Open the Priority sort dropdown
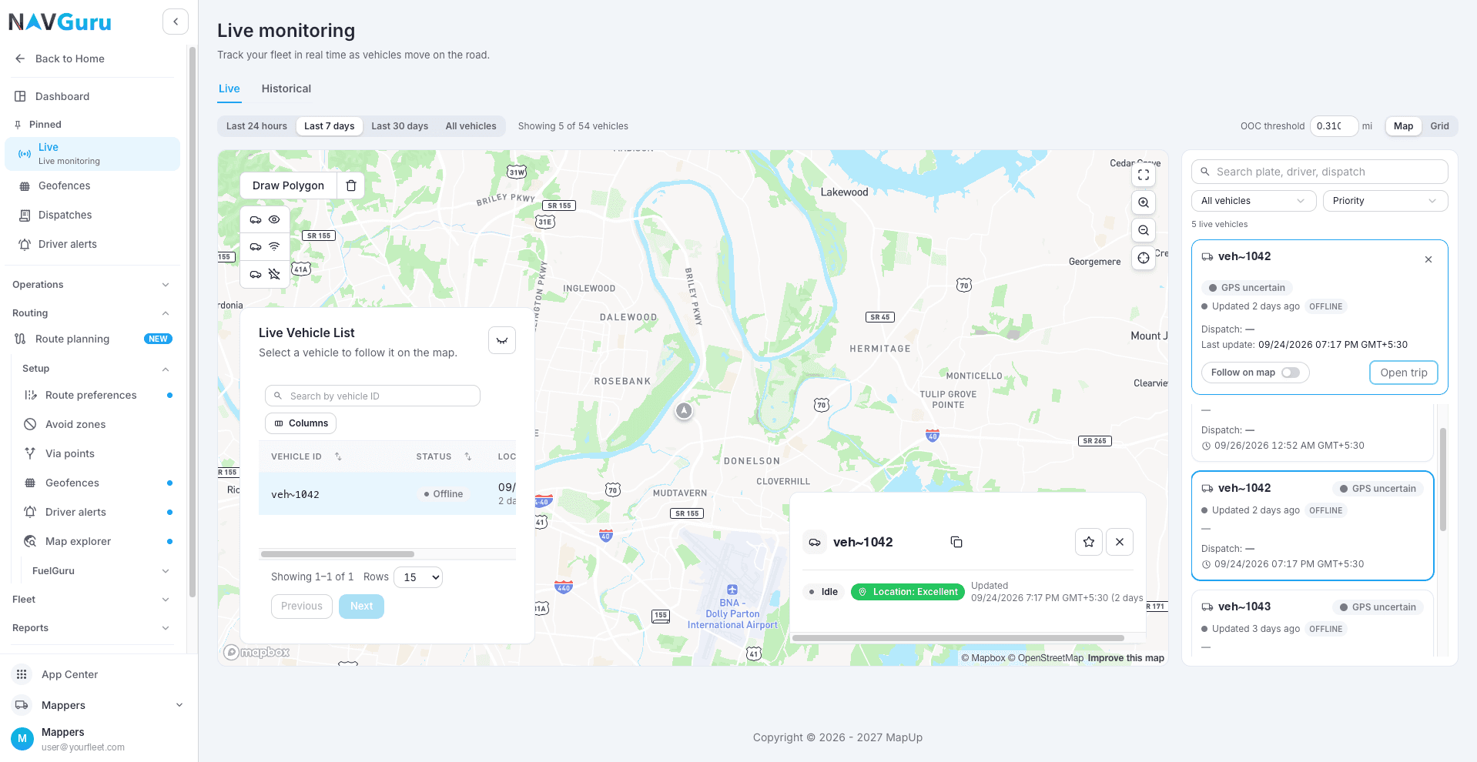The width and height of the screenshot is (1477, 762). (1385, 201)
